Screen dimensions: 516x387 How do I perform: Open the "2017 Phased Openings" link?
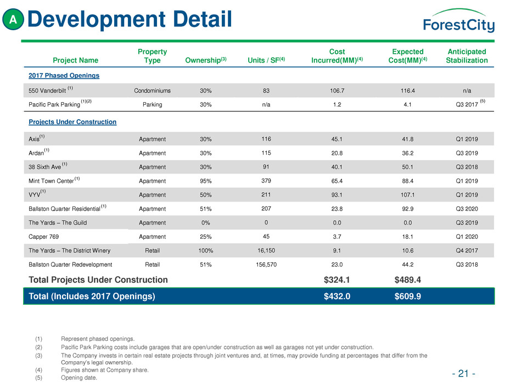pos(64,75)
